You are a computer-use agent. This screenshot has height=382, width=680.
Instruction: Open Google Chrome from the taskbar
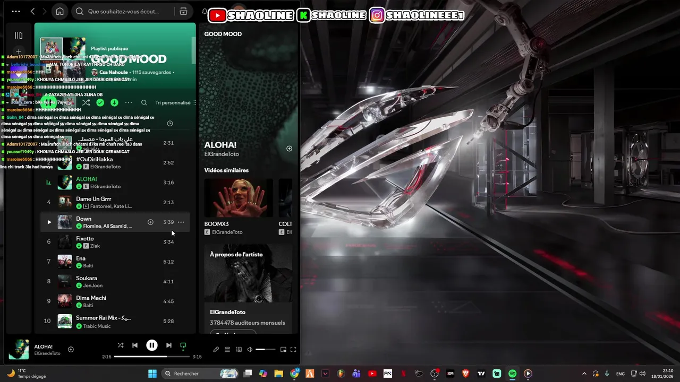pyautogui.click(x=294, y=374)
